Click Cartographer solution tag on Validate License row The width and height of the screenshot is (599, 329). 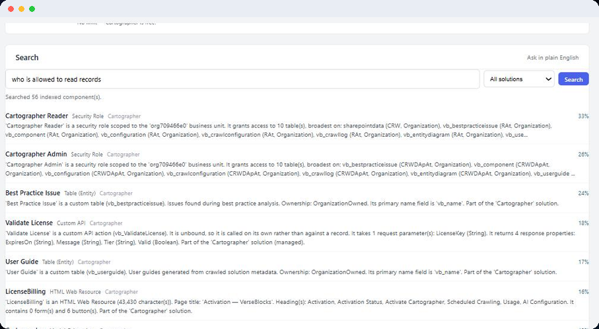[x=106, y=223]
